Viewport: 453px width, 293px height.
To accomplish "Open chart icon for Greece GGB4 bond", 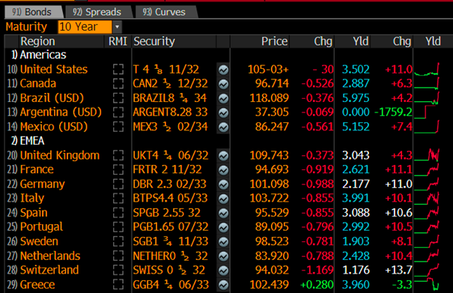I will pyautogui.click(x=223, y=285).
